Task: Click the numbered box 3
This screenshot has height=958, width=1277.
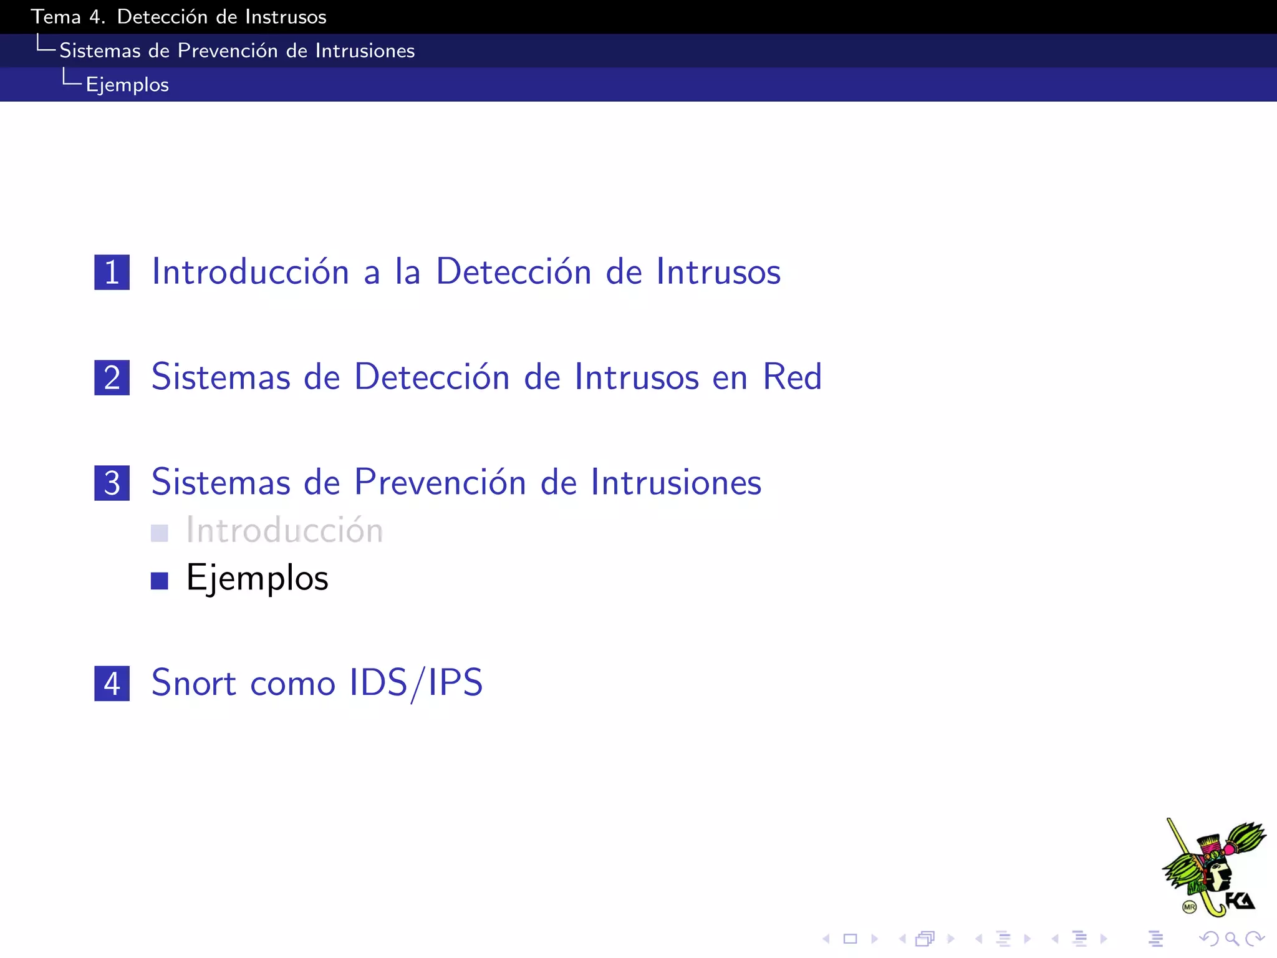Action: 112,483
